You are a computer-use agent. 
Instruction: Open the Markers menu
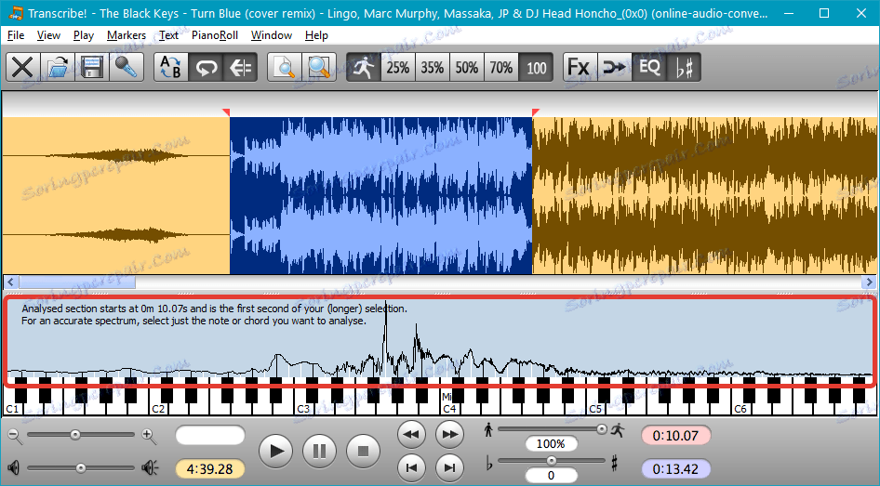click(127, 35)
